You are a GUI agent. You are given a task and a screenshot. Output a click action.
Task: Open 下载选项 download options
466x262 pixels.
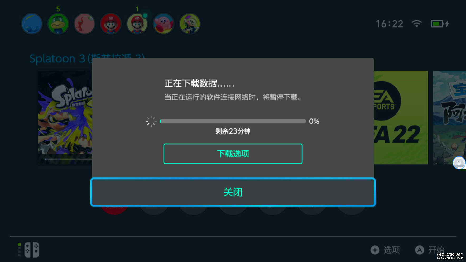tap(233, 154)
